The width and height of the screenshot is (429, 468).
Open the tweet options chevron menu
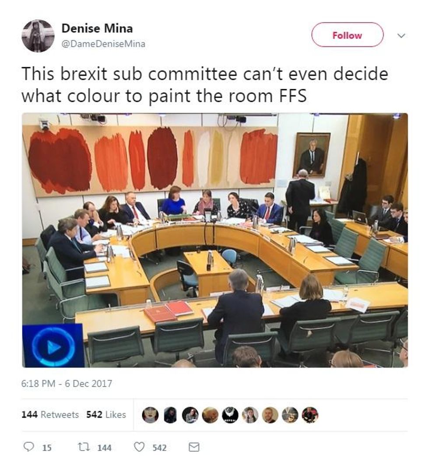[x=401, y=35]
